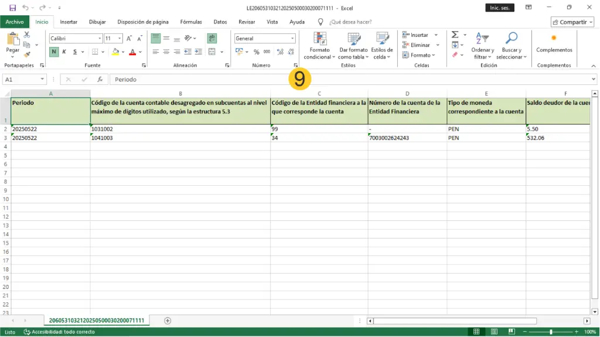
Task: Toggle bold (N) formatting
Action: pyautogui.click(x=54, y=52)
